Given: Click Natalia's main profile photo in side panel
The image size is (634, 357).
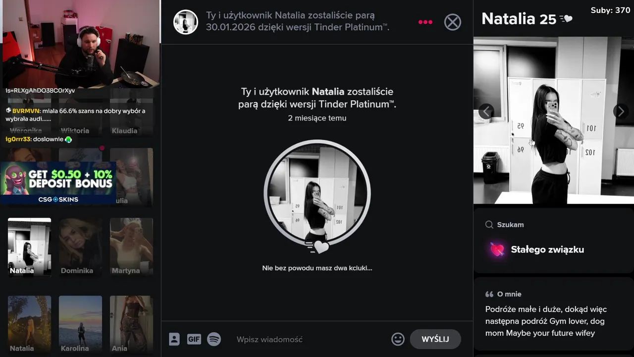Looking at the screenshot, I should pyautogui.click(x=554, y=120).
